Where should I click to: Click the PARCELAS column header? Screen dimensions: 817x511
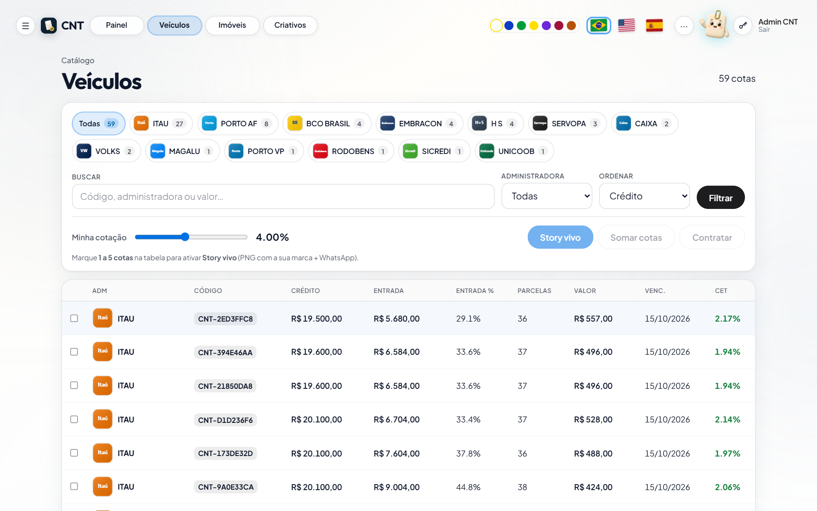534,291
